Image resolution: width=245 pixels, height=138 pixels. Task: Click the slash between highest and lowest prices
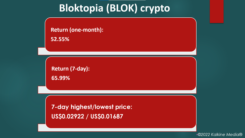87,116
